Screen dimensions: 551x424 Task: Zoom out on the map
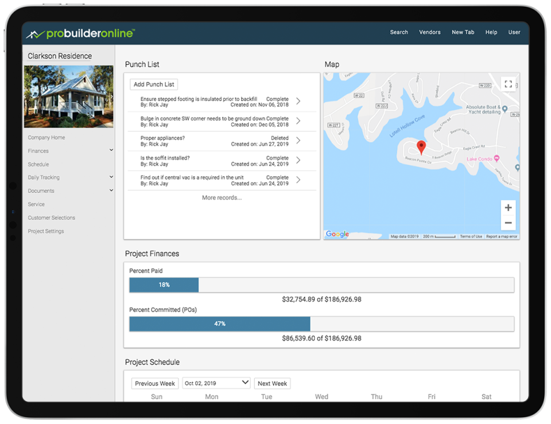tap(507, 222)
